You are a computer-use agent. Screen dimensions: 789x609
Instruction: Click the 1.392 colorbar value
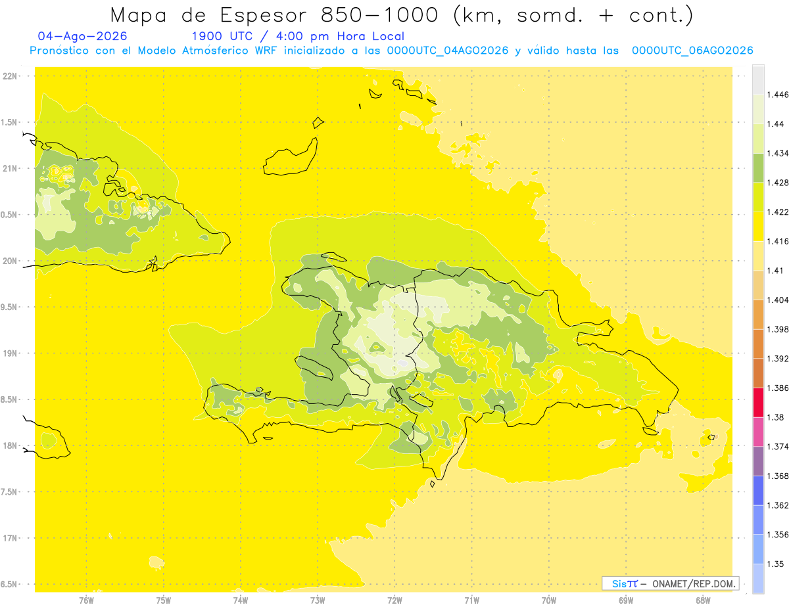point(778,359)
